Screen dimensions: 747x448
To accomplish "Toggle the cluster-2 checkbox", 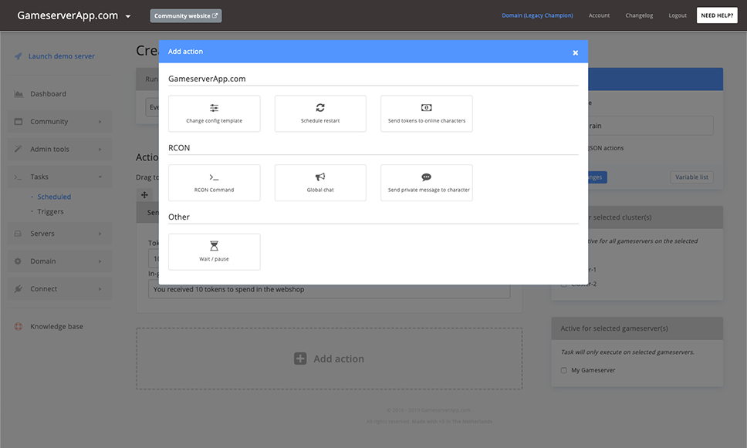I will (x=563, y=285).
